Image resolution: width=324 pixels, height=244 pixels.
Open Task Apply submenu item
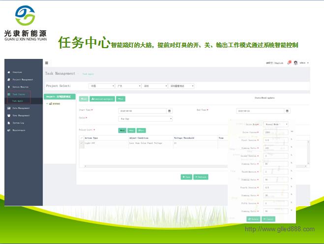[x=18, y=101]
